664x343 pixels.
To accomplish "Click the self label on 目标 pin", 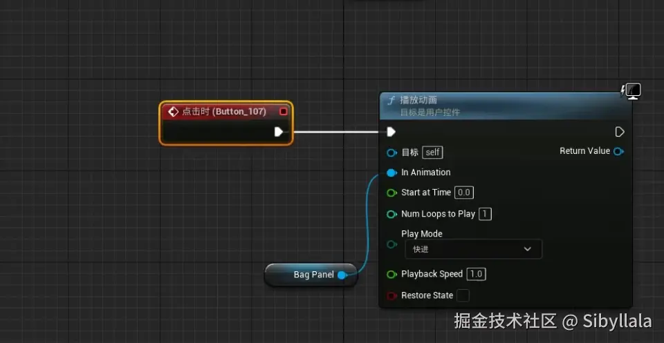I will (x=432, y=152).
